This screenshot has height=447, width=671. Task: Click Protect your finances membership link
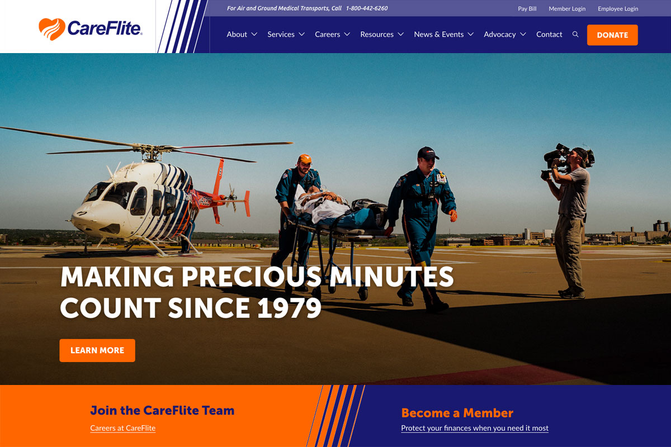[475, 428]
